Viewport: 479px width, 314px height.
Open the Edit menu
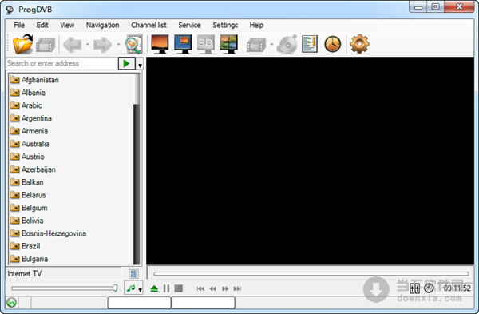(x=42, y=25)
